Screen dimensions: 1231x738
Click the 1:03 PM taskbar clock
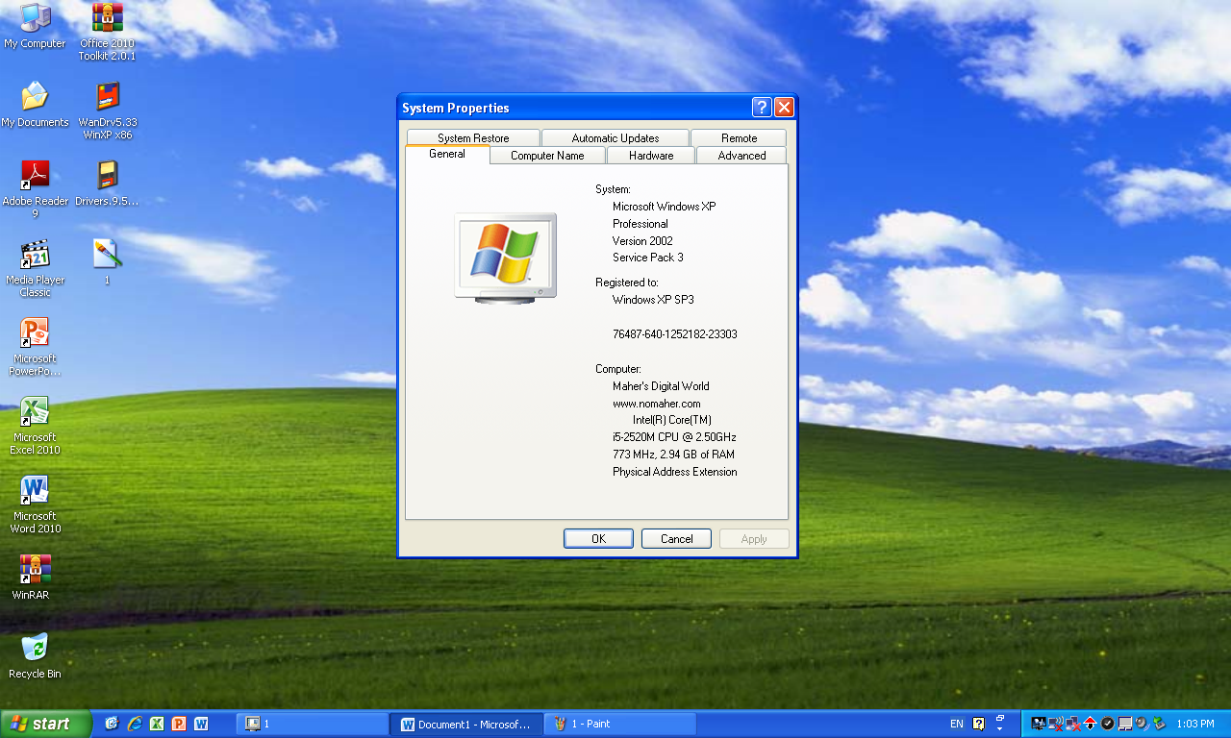pos(1195,724)
